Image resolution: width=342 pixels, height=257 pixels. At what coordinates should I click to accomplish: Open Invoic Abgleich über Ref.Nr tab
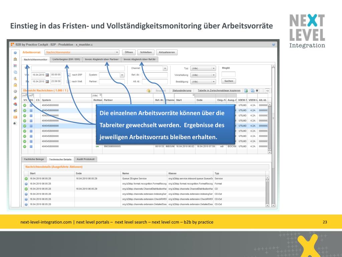pyautogui.click(x=140, y=59)
